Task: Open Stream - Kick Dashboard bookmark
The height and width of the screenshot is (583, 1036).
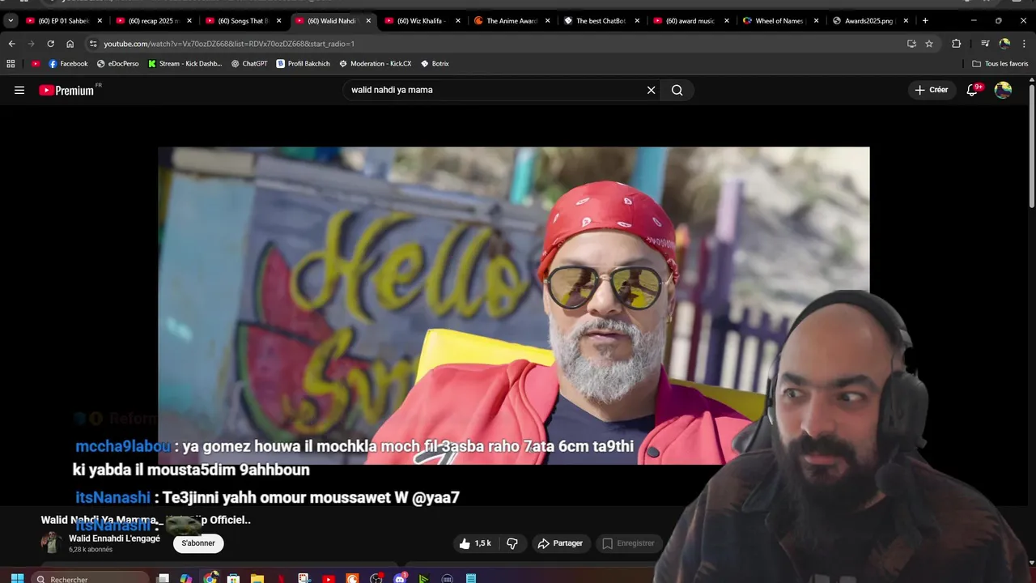Action: coord(185,63)
